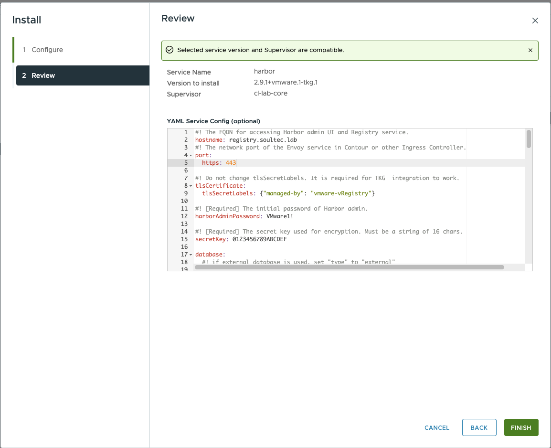Click the Version to install label
The image size is (551, 448).
point(193,83)
